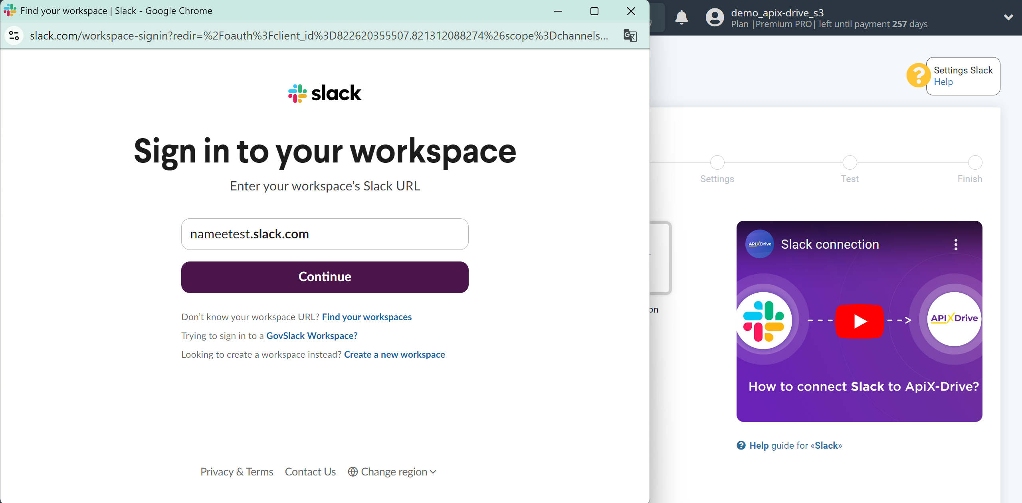The image size is (1022, 503).
Task: Click Privacy & Terms at page bottom
Action: [237, 471]
